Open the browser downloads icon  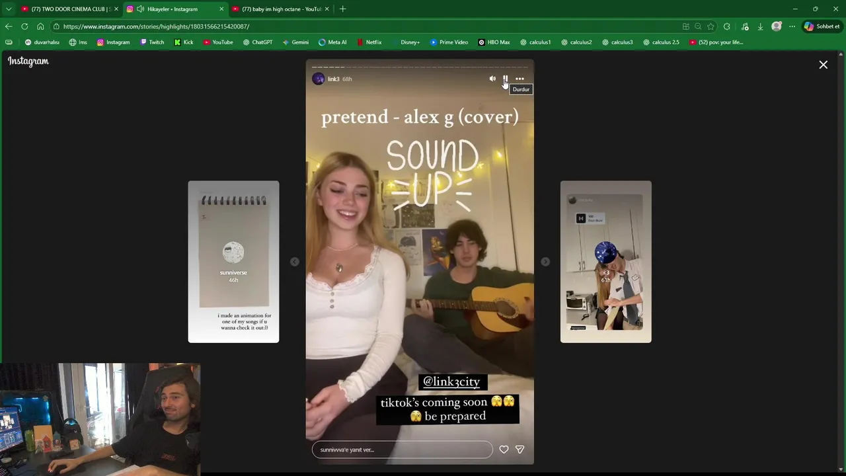(760, 26)
